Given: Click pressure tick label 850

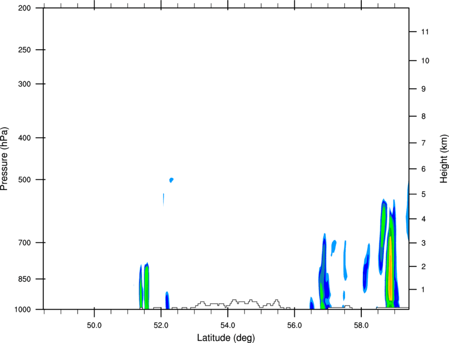Looking at the screenshot, I should (24, 279).
